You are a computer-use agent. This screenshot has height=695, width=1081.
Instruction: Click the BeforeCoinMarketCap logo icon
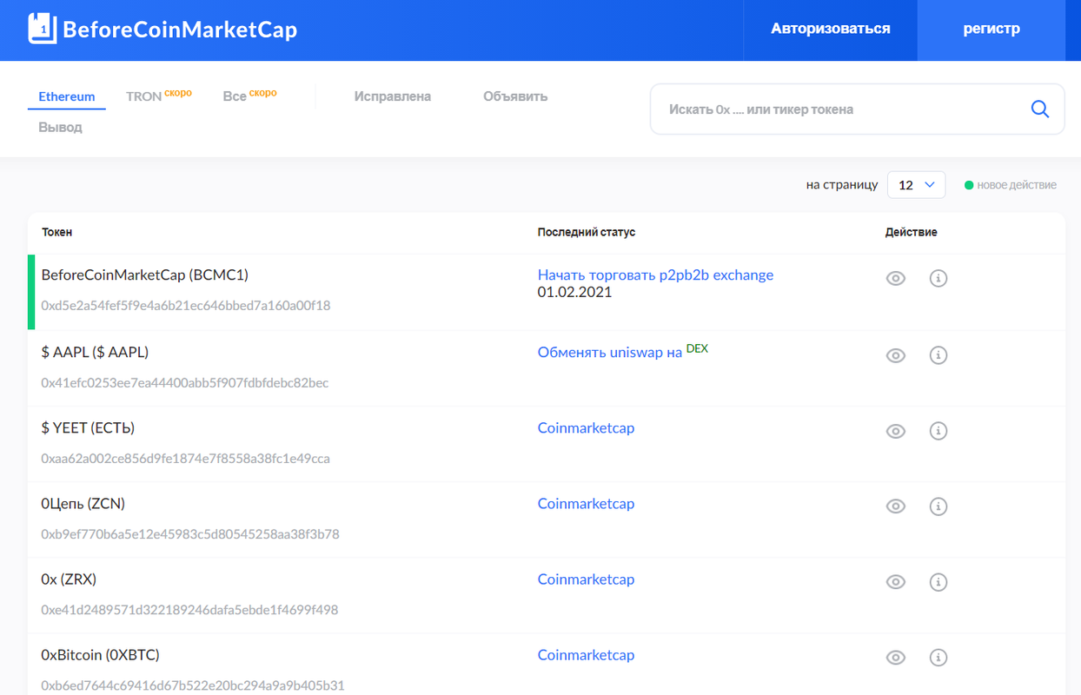click(x=43, y=29)
